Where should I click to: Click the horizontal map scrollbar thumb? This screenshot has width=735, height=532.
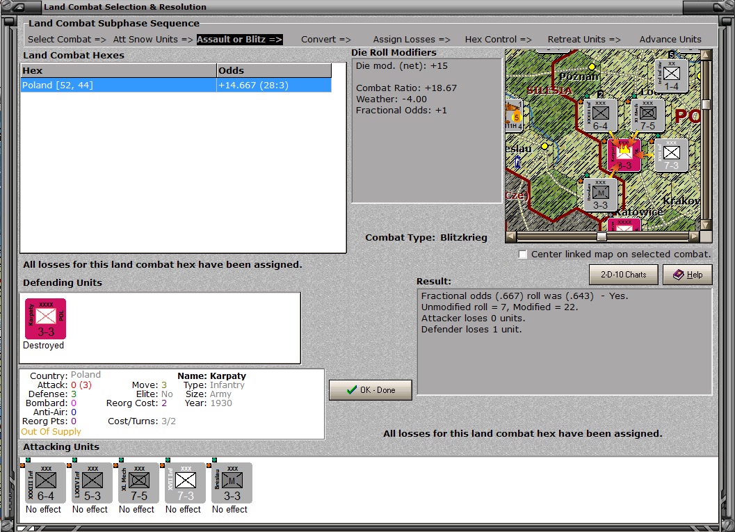[x=601, y=236]
